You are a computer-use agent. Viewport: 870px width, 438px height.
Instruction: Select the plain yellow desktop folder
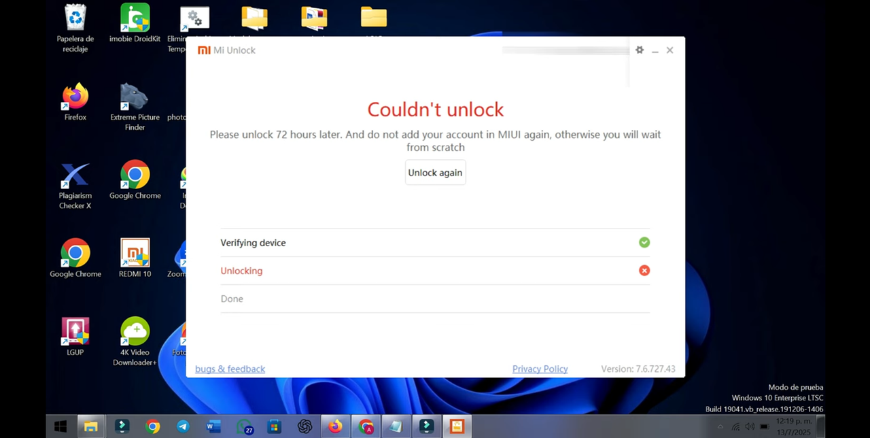374,18
